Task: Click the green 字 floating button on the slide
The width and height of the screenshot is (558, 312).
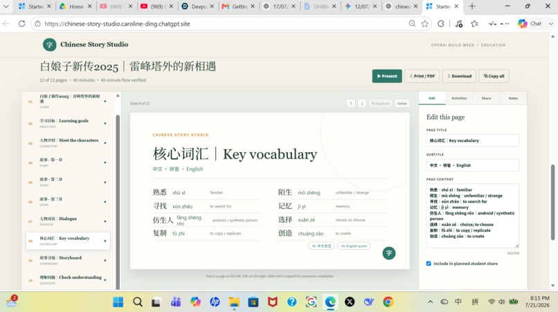Action: (389, 253)
